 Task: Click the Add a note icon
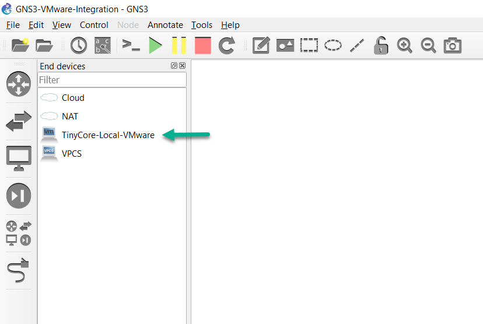[x=261, y=45]
